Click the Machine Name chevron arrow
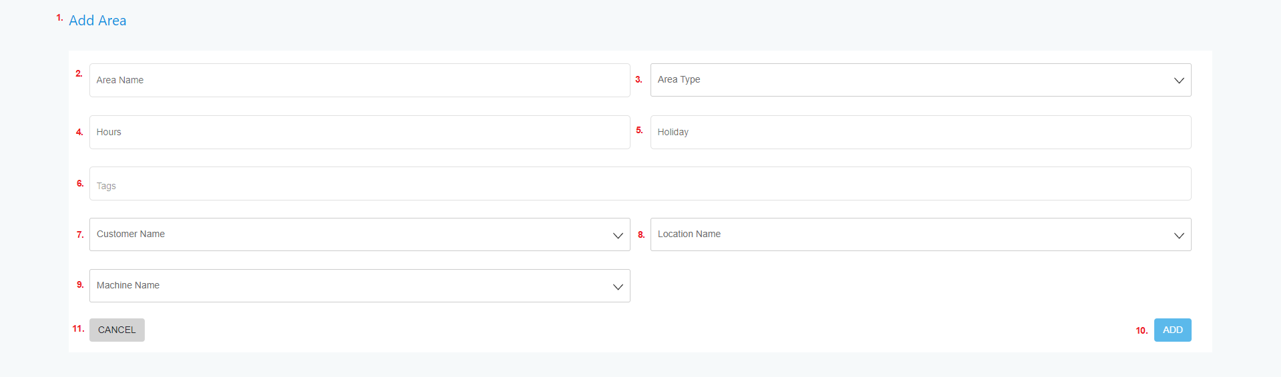 point(618,287)
